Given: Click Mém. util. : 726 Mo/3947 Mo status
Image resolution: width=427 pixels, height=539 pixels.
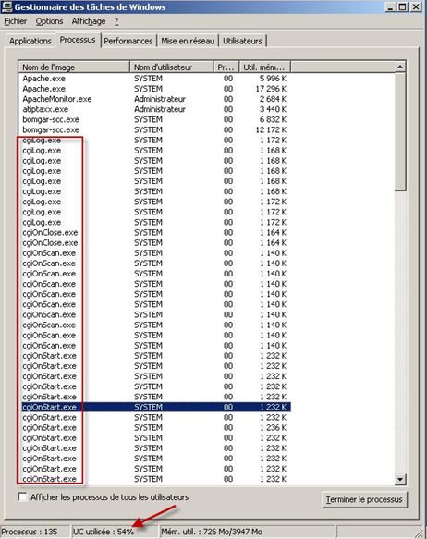Looking at the screenshot, I should pyautogui.click(x=212, y=532).
